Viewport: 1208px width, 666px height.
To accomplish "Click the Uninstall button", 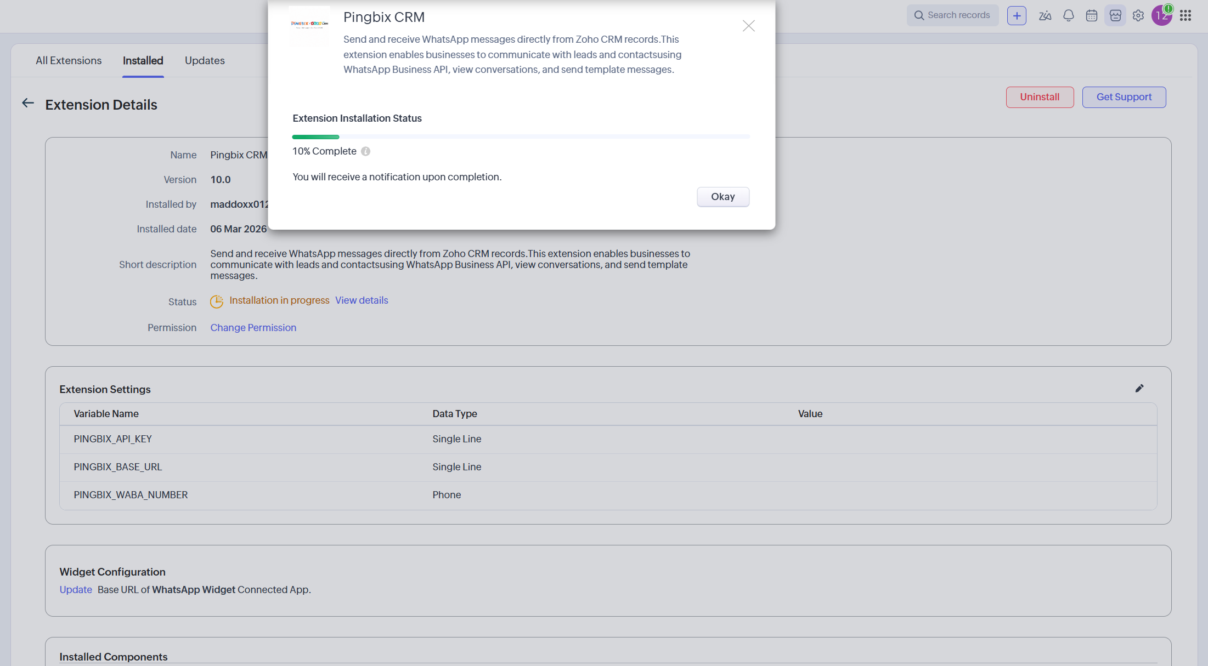I will tap(1040, 97).
